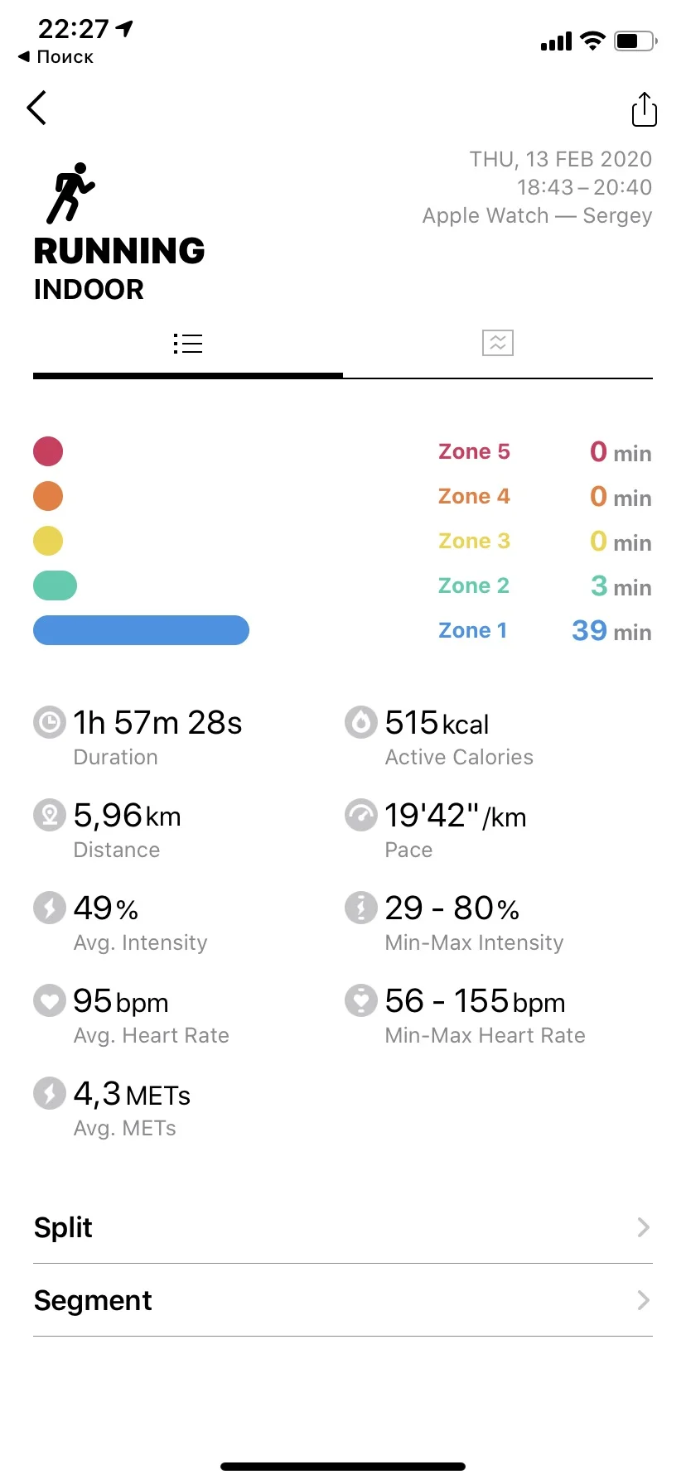Tap the blue Zone 1 bar

point(141,630)
